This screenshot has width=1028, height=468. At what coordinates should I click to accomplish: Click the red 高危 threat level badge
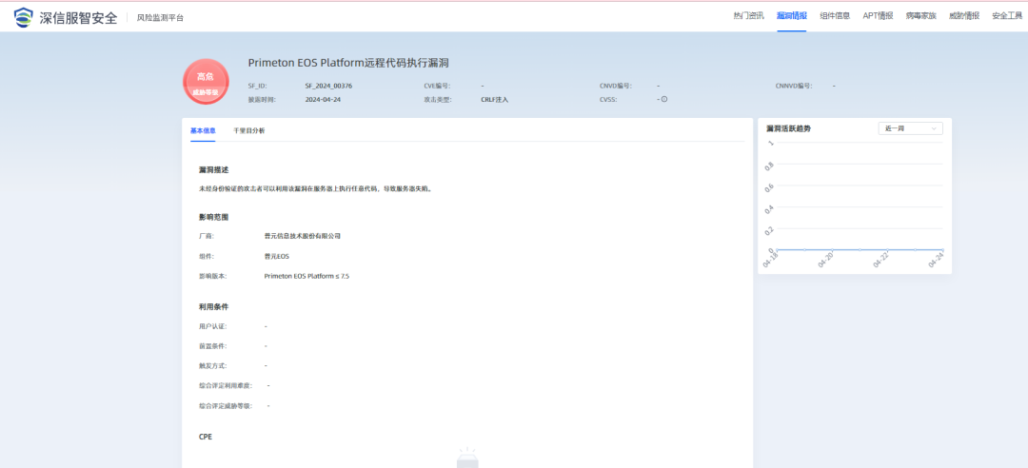click(x=206, y=82)
